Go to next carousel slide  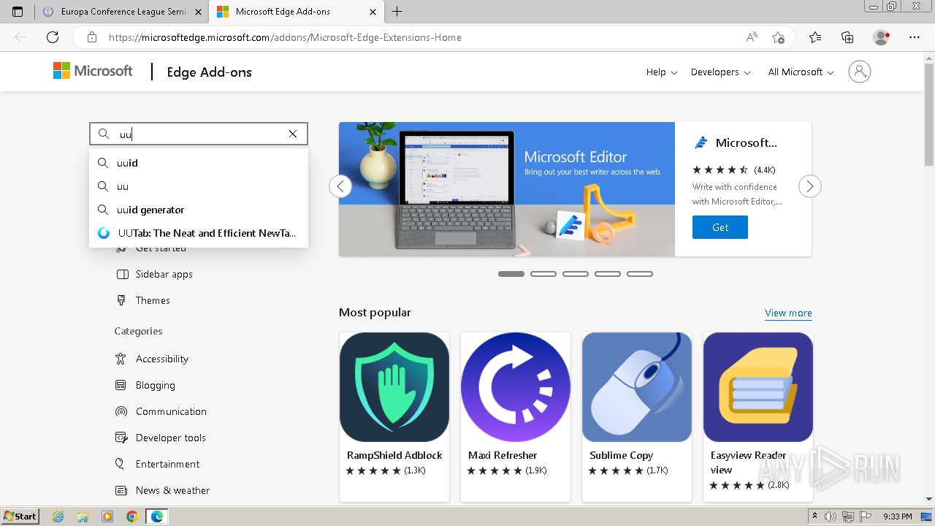pyautogui.click(x=809, y=186)
